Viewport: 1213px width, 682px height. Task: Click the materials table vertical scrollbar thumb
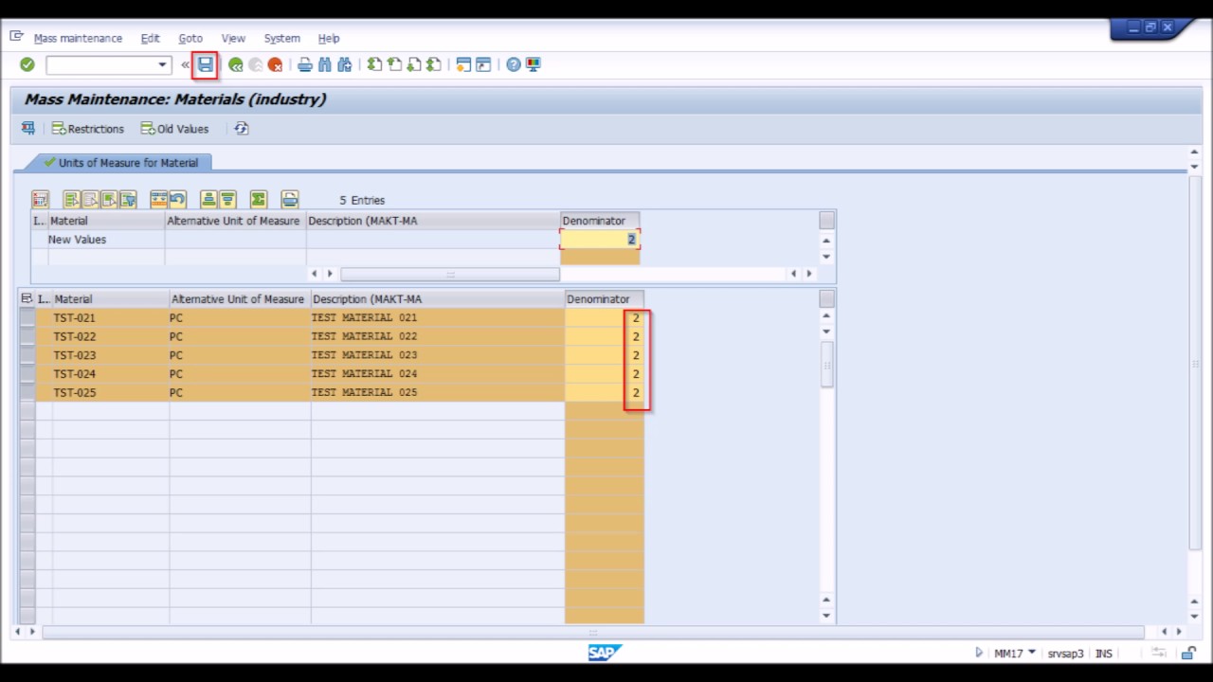[x=826, y=364]
